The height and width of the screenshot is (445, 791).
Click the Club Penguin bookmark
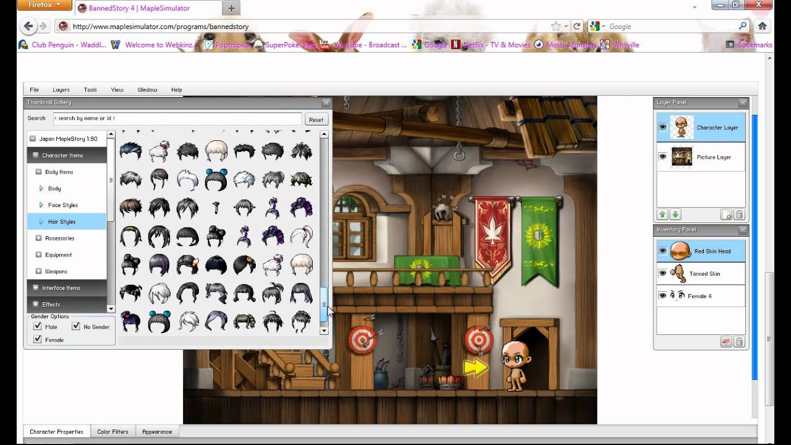click(x=62, y=45)
